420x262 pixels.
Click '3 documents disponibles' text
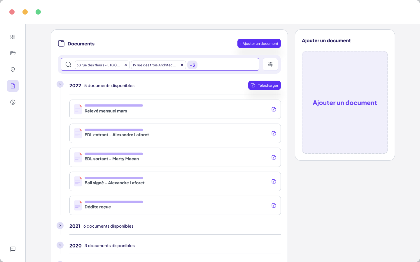(x=110, y=246)
